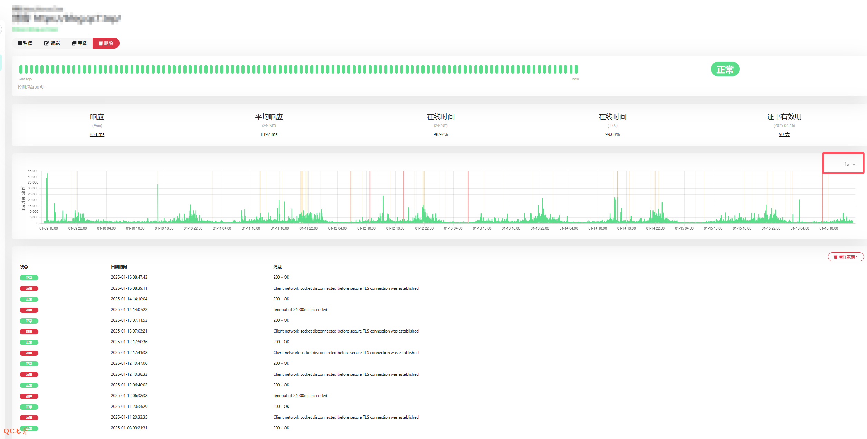This screenshot has width=867, height=439.
Task: Click the 日期时间 column header
Action: [119, 267]
